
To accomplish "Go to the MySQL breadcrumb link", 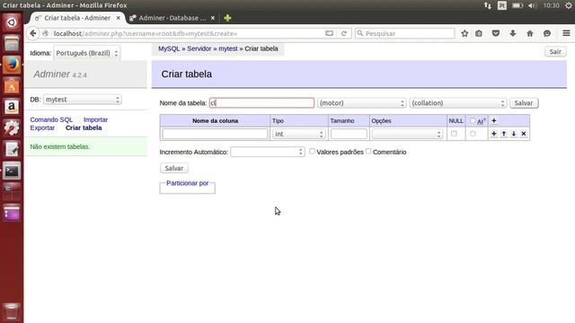I will (169, 48).
